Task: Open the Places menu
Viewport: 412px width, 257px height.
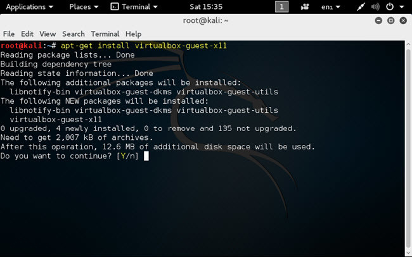Action: pyautogui.click(x=84, y=7)
